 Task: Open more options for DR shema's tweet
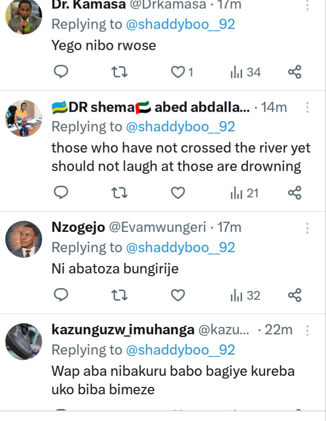(307, 108)
